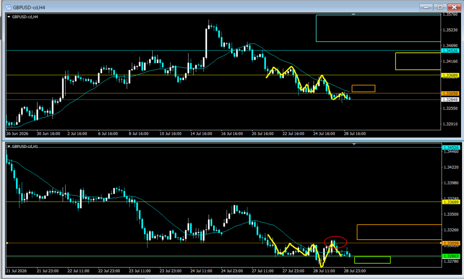Screen dimensions: 464x279
Task: Click the 1.32550 level on H4 price scale
Action: pos(450,108)
